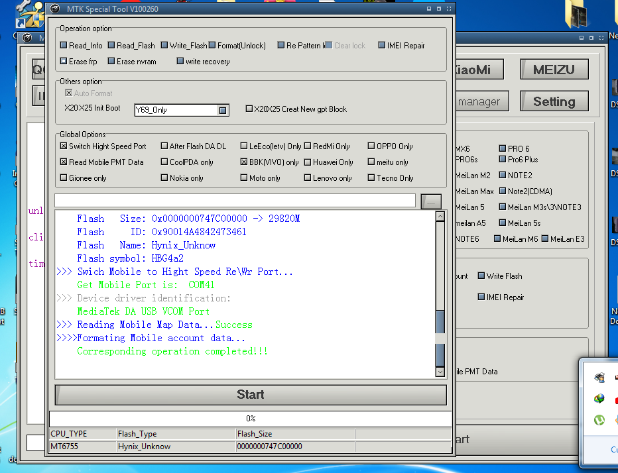
Task: Click the browse button with three dots
Action: point(430,201)
